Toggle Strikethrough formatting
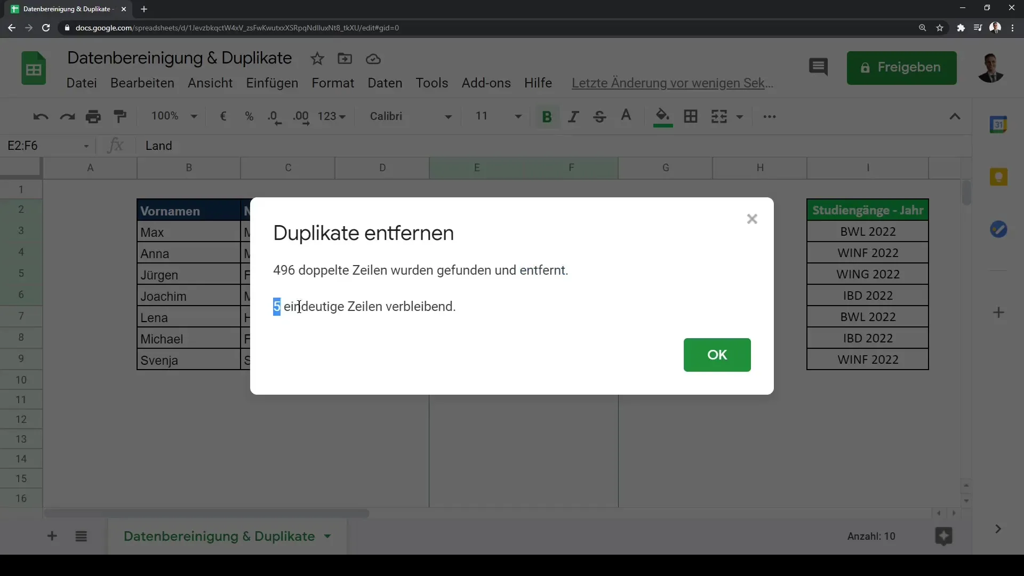 click(599, 116)
